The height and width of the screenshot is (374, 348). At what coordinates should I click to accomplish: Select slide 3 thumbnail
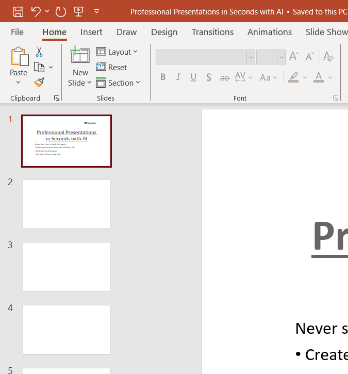coord(67,267)
